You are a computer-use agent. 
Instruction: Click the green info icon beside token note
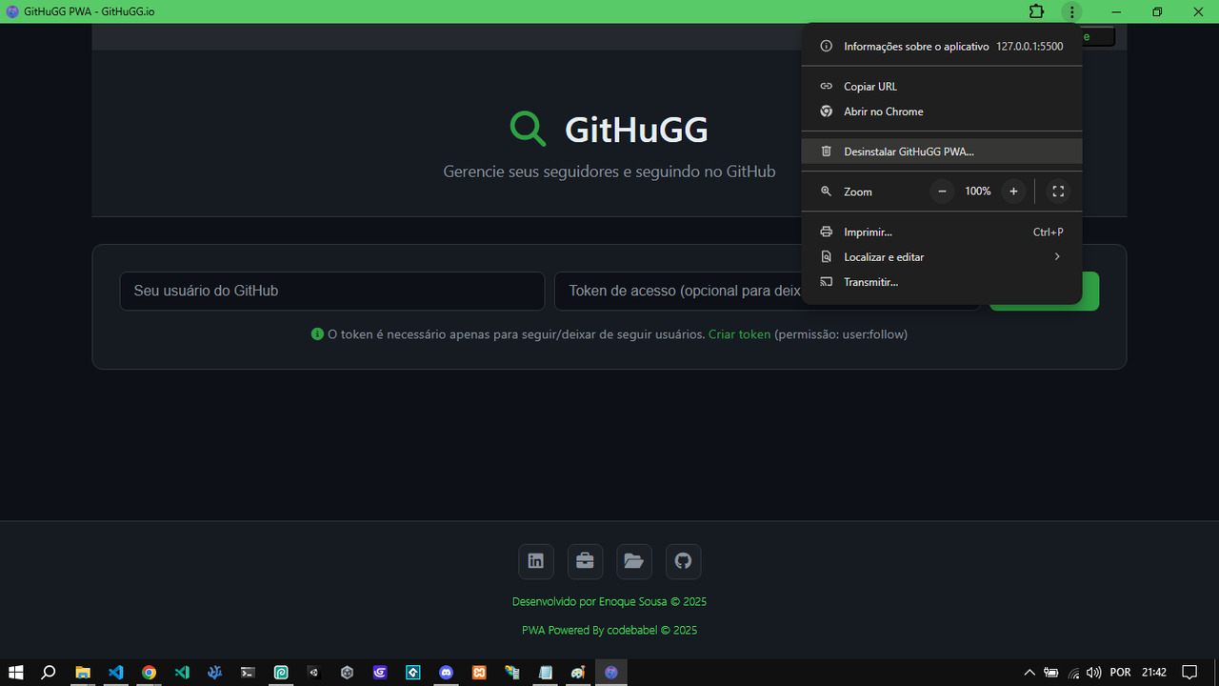(317, 334)
